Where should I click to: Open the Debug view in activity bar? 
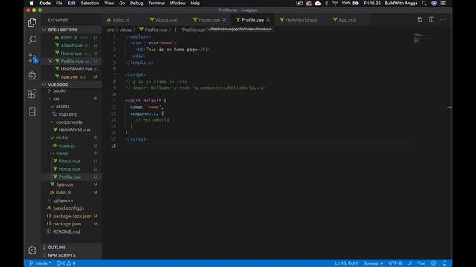coord(32,76)
